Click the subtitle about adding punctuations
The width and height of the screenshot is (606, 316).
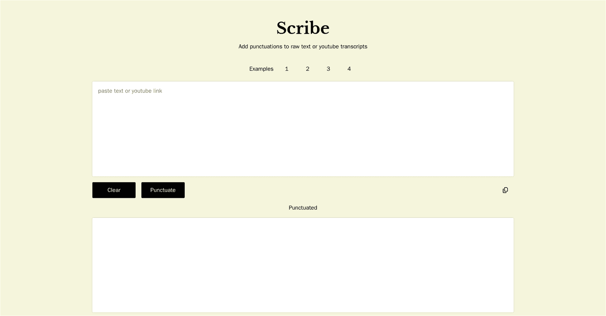[x=303, y=46]
